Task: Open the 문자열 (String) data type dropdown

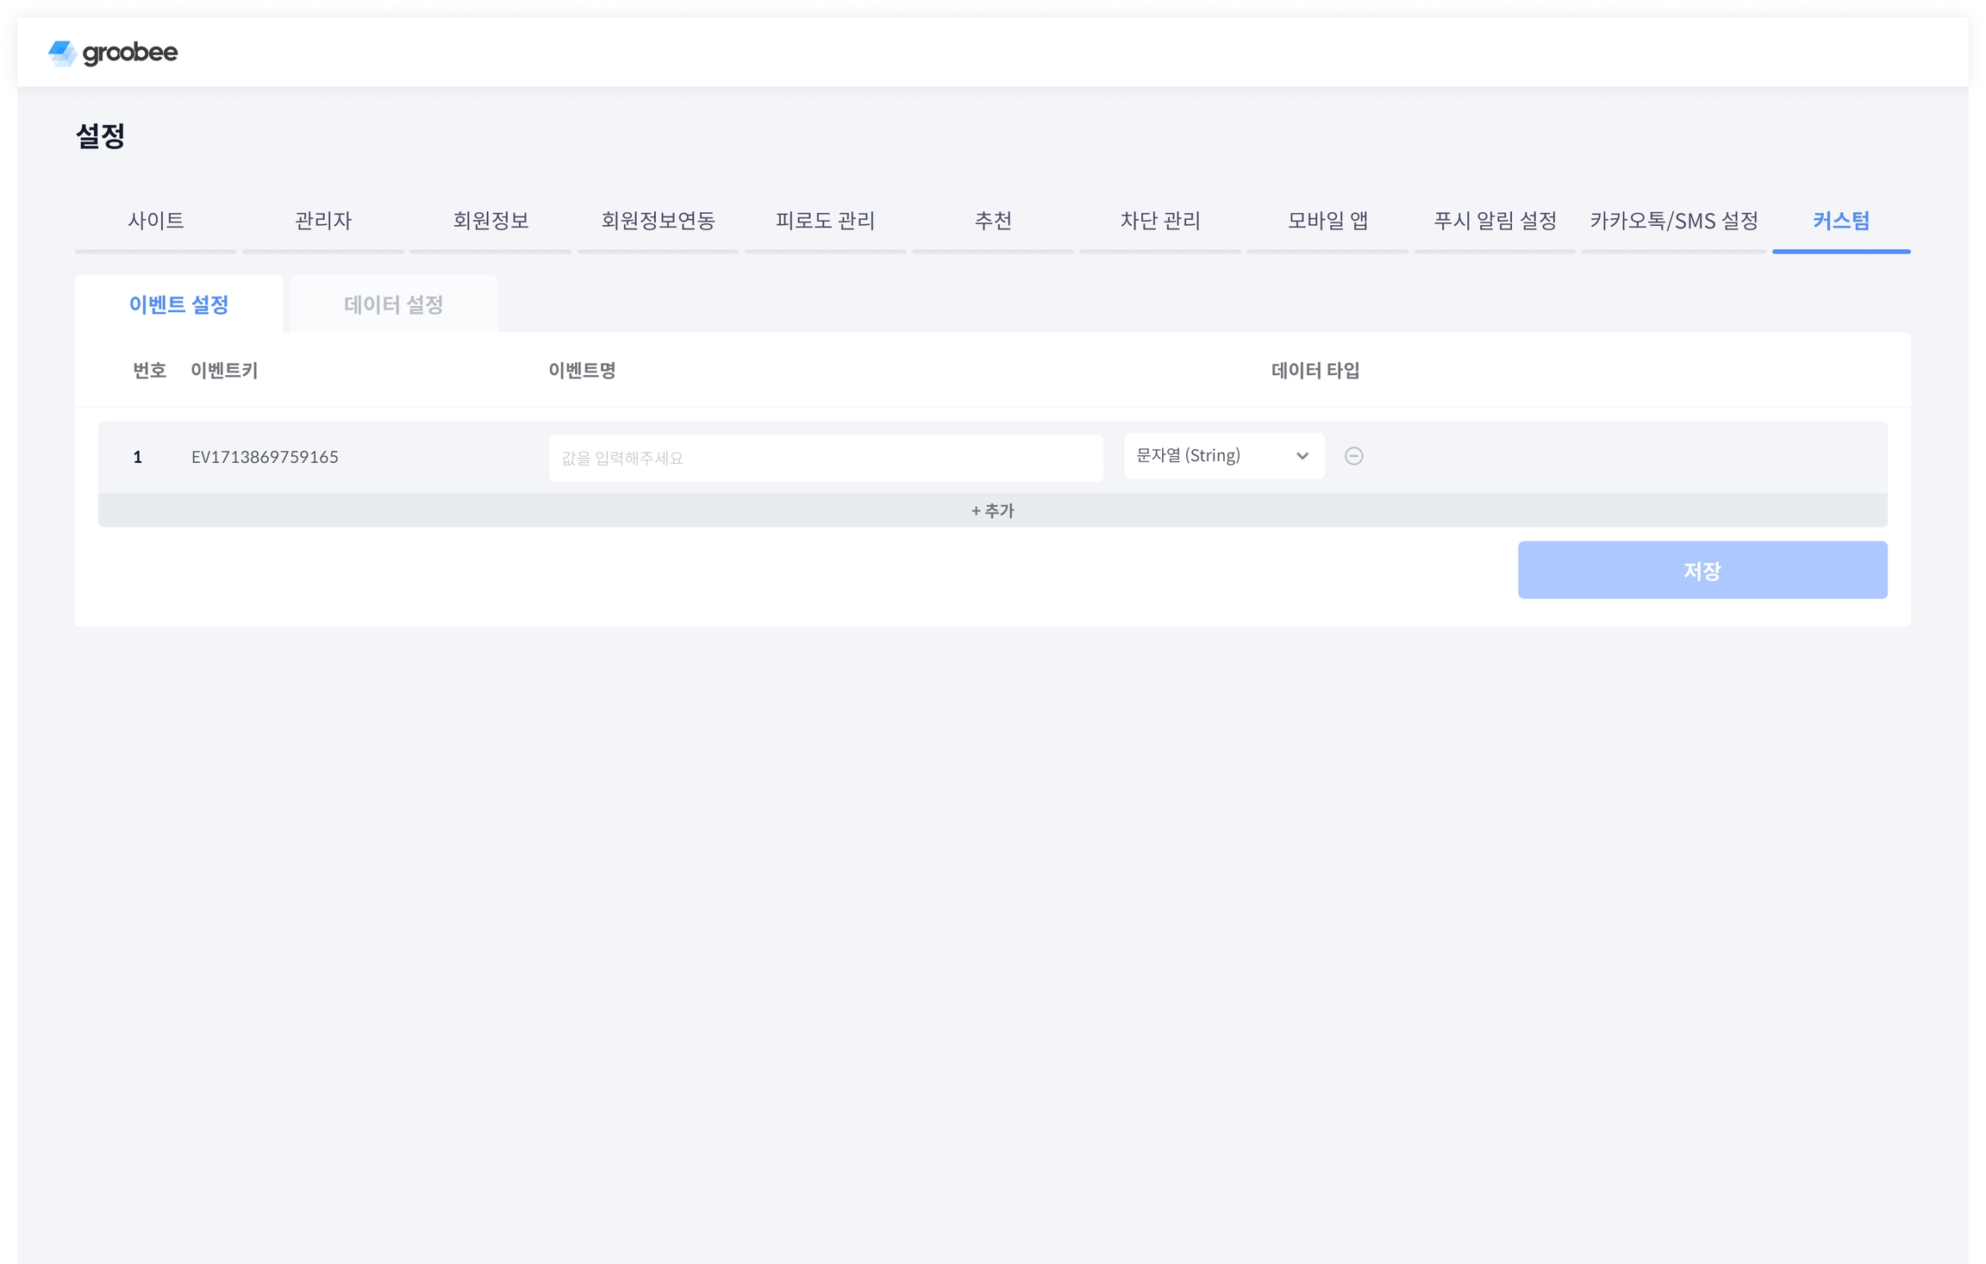Action: [x=1223, y=456]
